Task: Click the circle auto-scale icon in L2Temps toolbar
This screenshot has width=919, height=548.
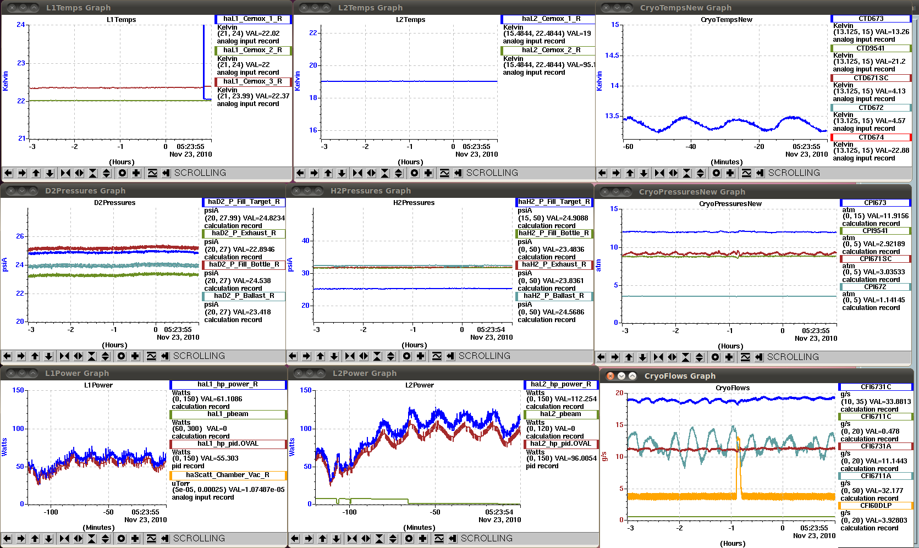Action: 415,173
